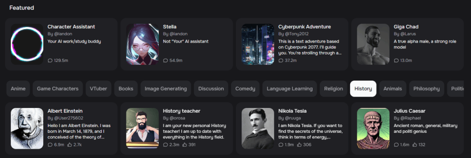Open the Cyberpunk Adventure character title

pyautogui.click(x=304, y=27)
